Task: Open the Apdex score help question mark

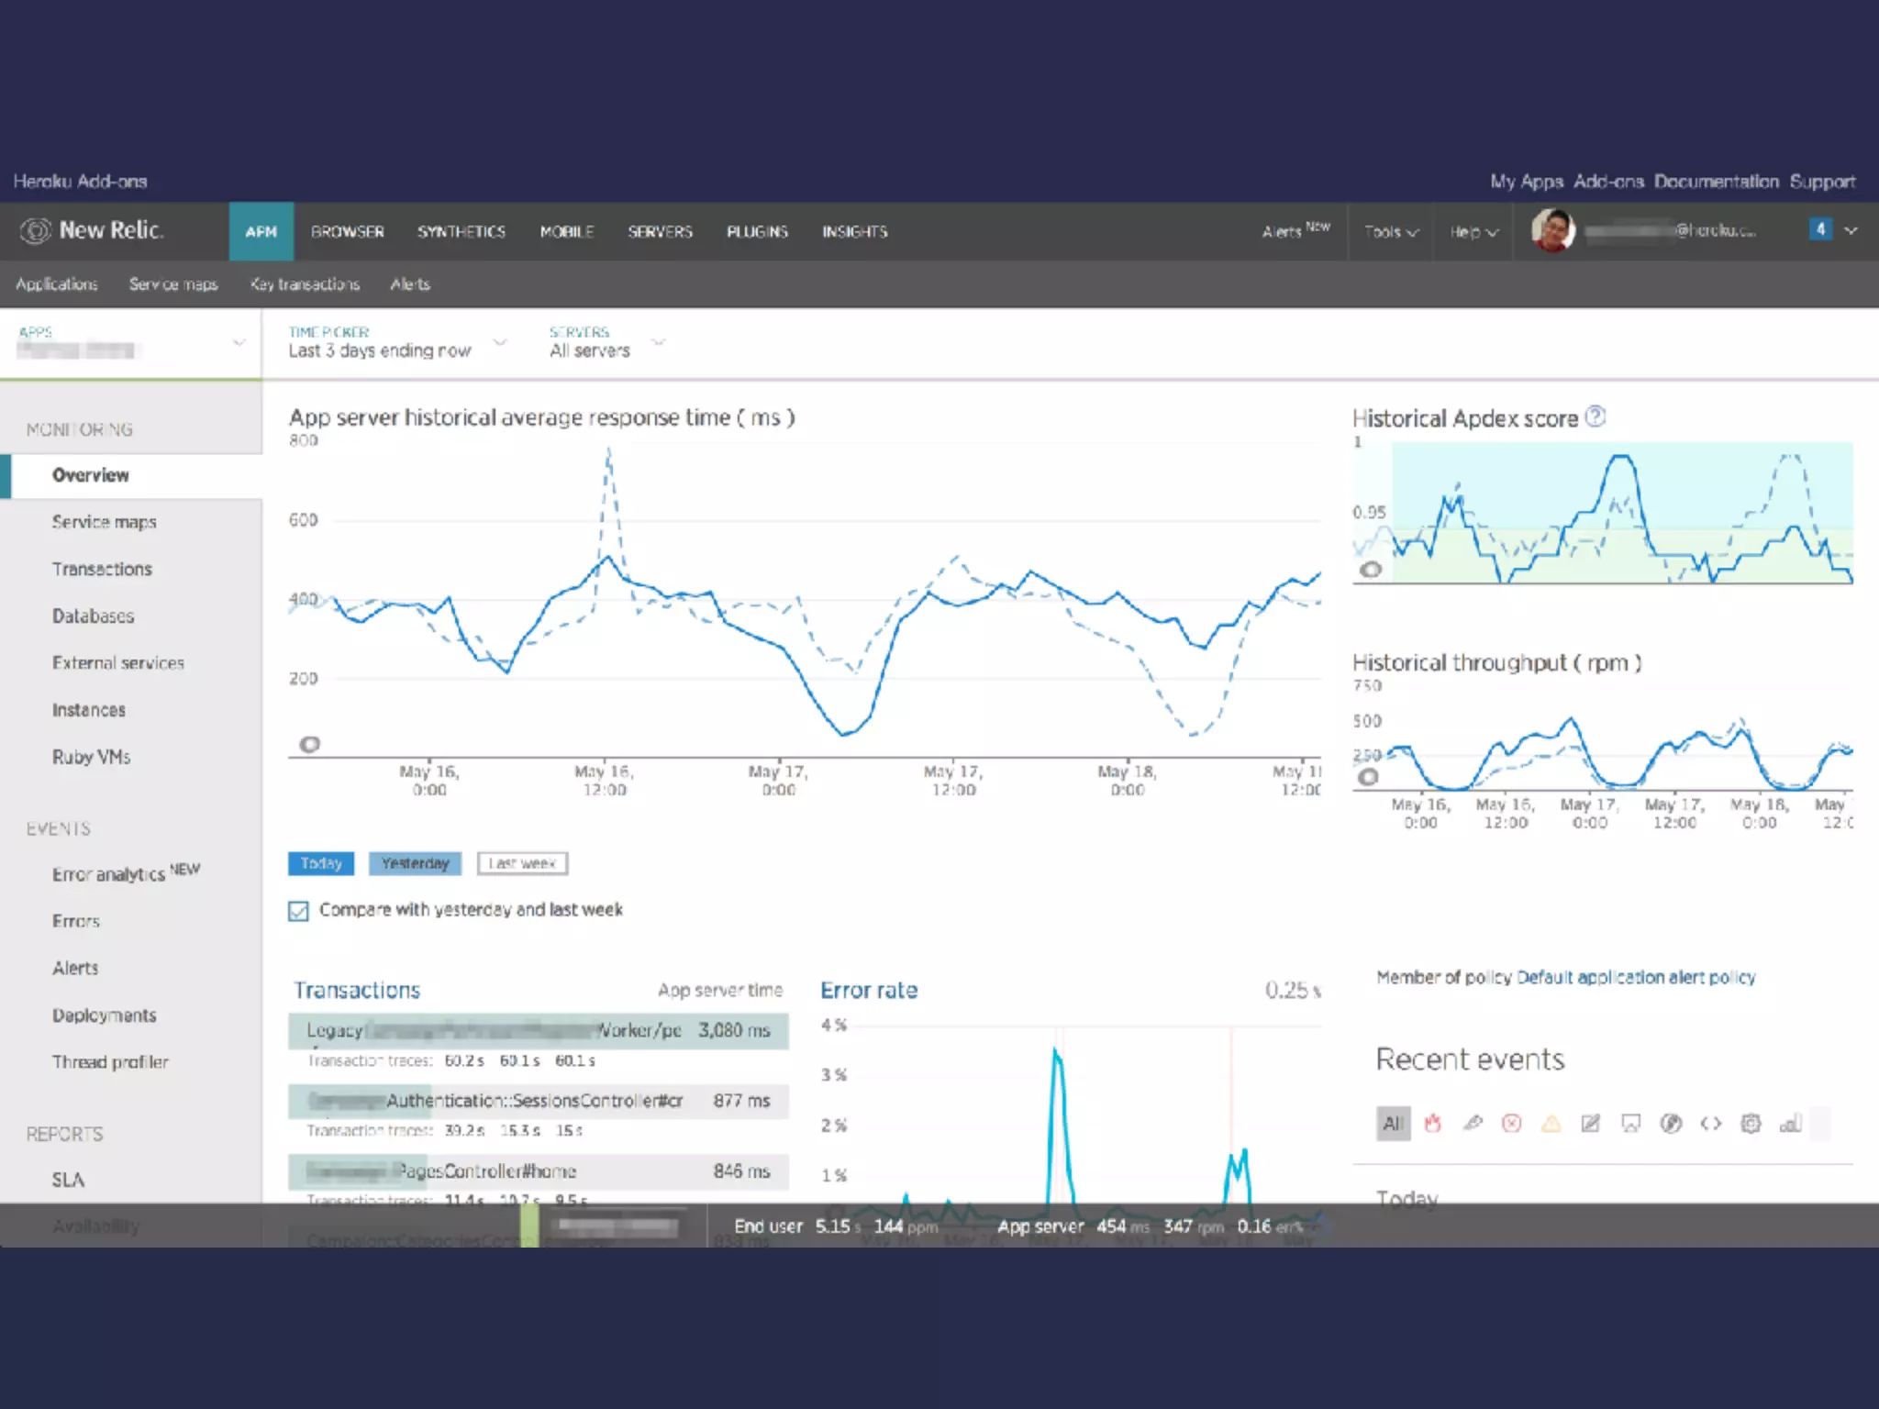Action: point(1595,416)
